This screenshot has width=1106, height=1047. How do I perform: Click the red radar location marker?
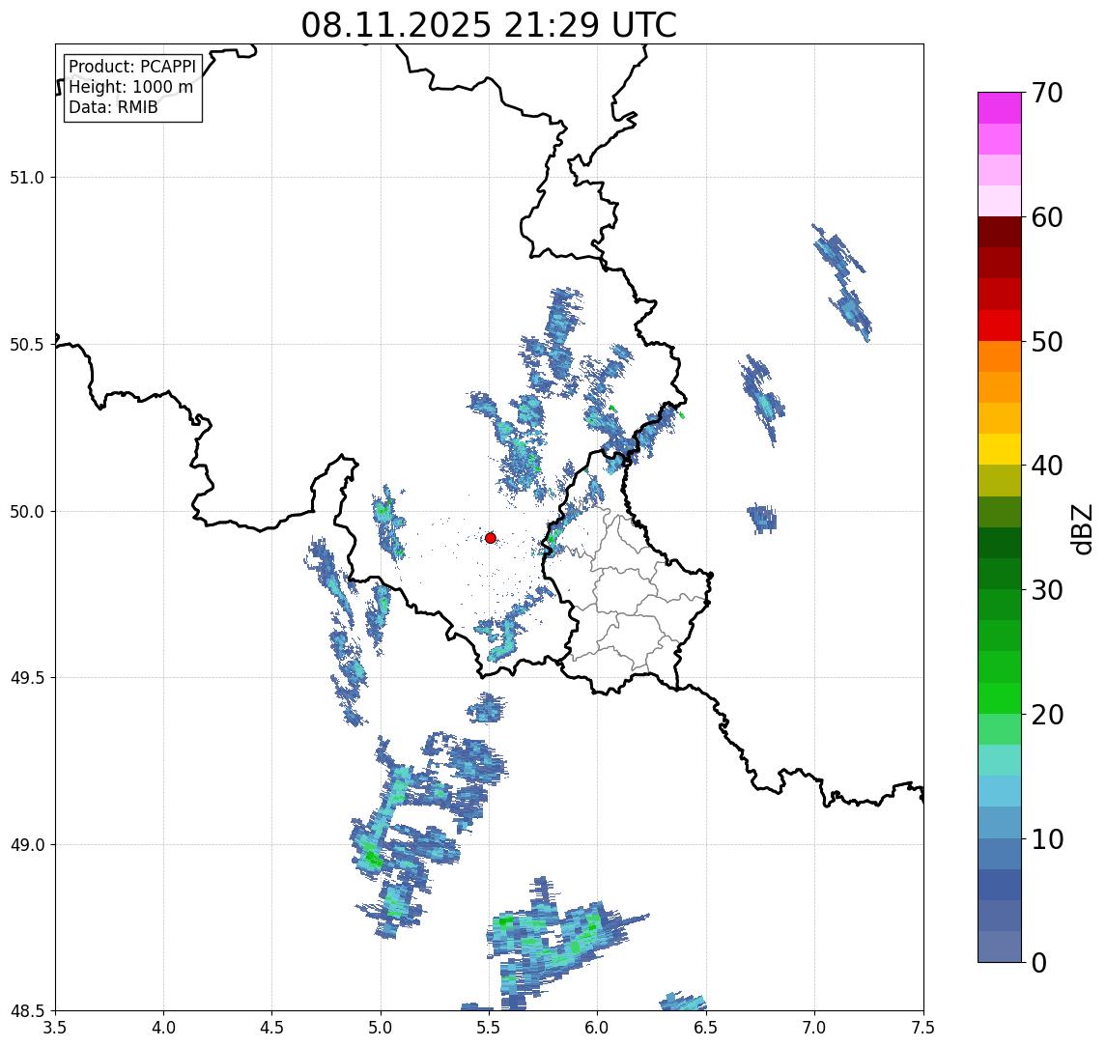pyautogui.click(x=491, y=538)
